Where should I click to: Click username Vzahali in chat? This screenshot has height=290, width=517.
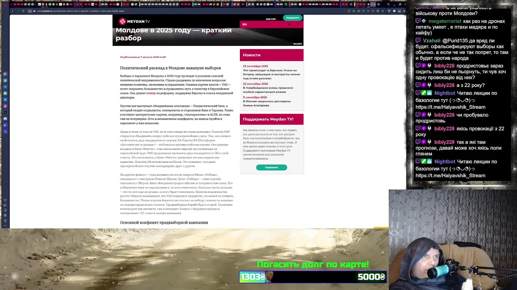pyautogui.click(x=432, y=41)
